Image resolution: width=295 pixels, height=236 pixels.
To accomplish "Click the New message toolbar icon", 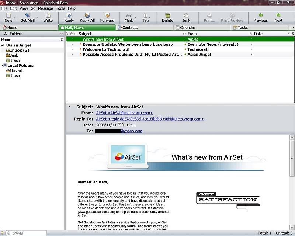I will coord(8,15).
